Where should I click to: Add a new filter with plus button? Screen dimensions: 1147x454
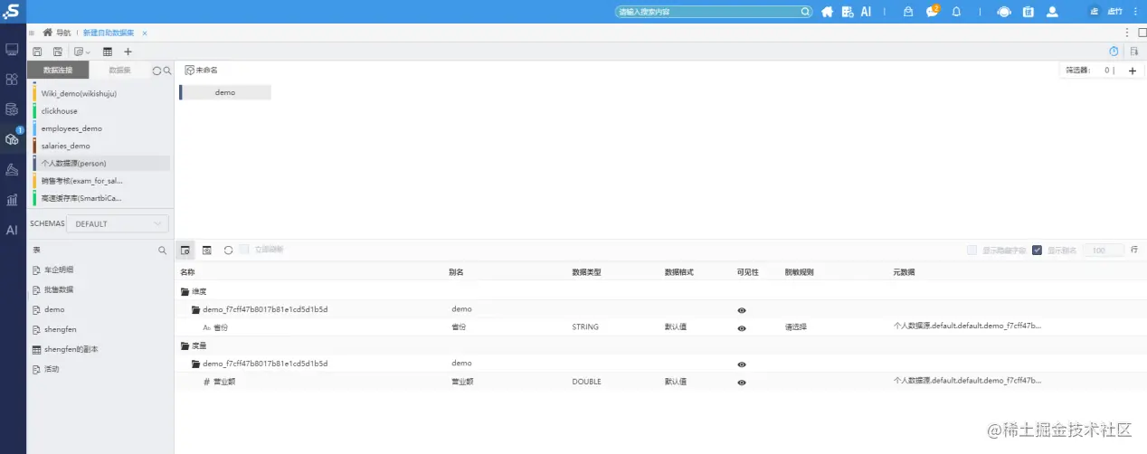(x=1133, y=71)
